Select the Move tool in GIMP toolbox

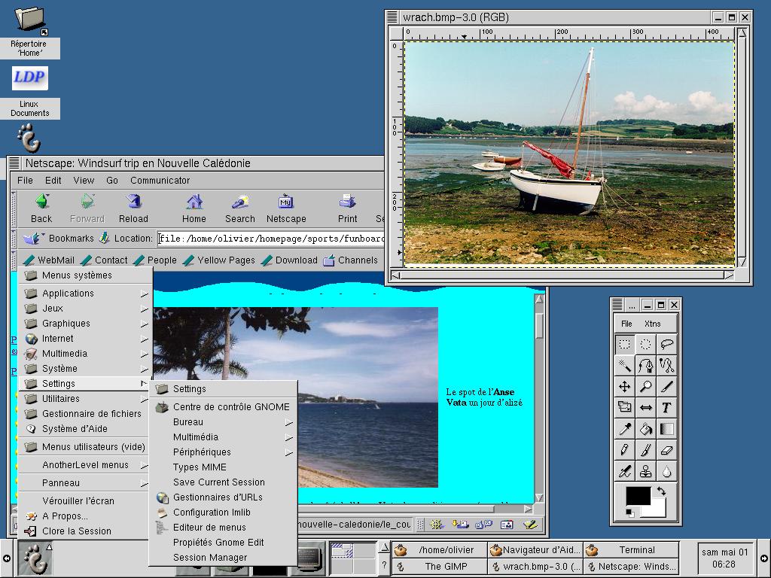[624, 386]
